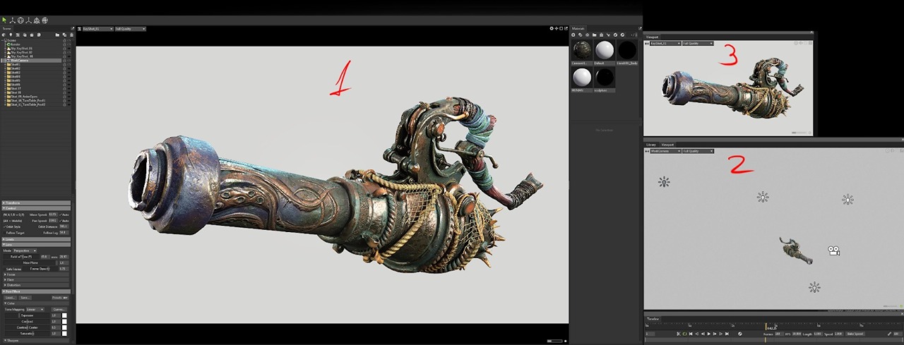Click the Saturation white color swatch
904x345 pixels.
pos(65,333)
